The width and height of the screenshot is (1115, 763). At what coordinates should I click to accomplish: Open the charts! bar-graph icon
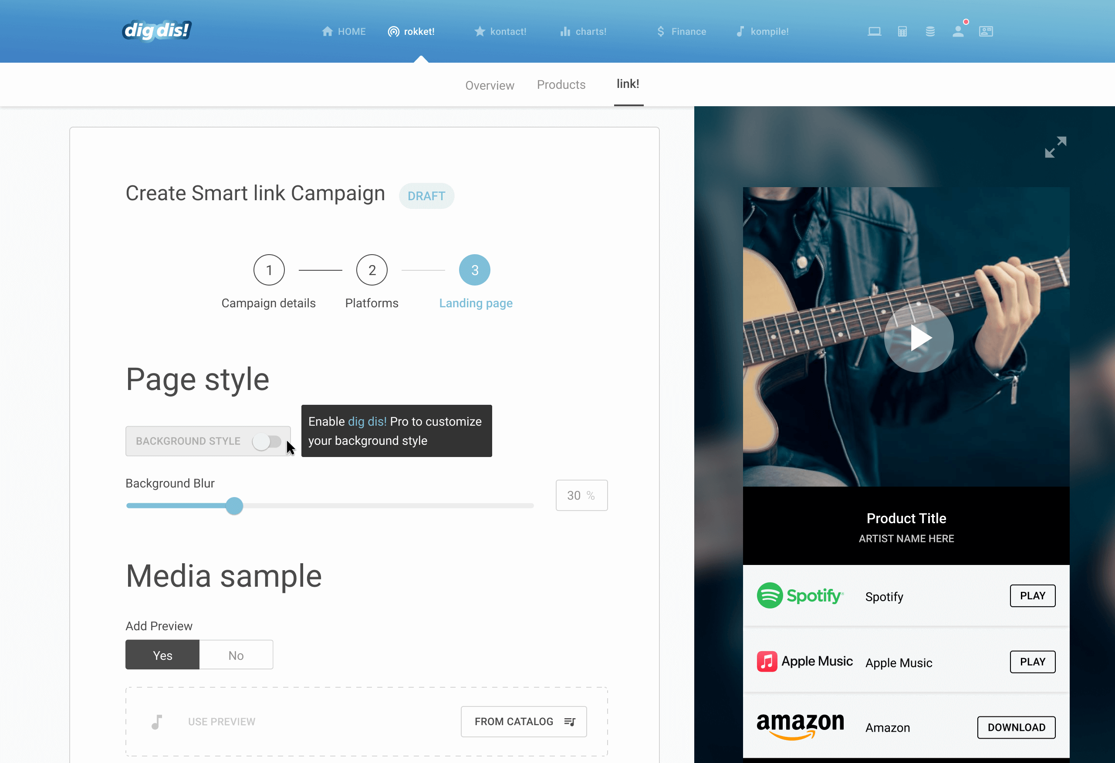click(x=565, y=31)
